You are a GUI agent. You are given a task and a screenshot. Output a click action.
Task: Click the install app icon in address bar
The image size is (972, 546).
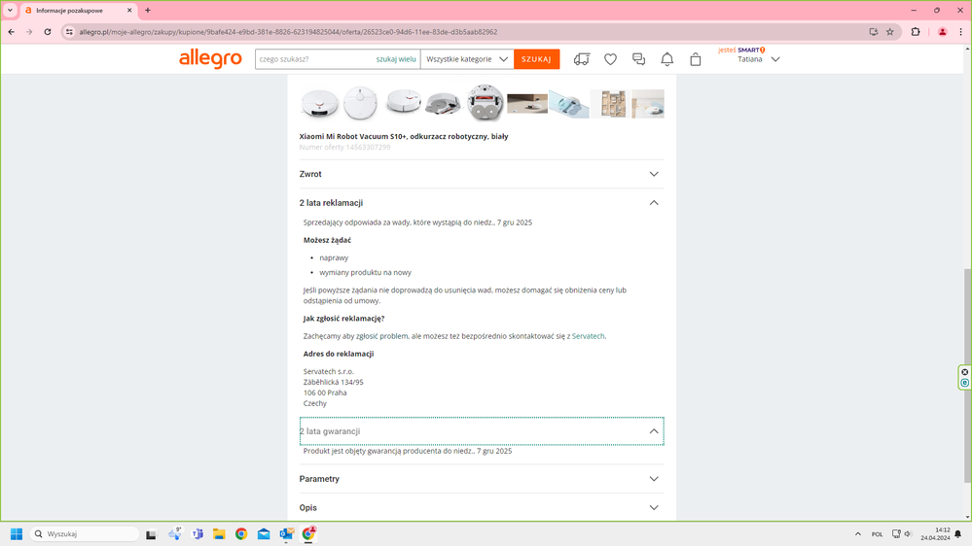click(874, 31)
